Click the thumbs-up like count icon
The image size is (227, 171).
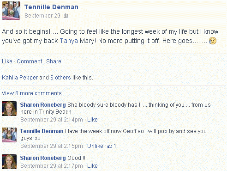(x=110, y=146)
